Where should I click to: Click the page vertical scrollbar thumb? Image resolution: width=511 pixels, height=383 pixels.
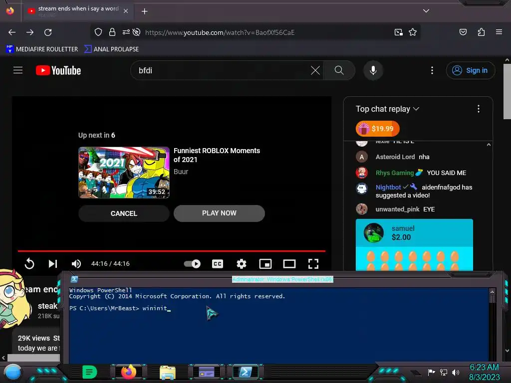tap(507, 92)
